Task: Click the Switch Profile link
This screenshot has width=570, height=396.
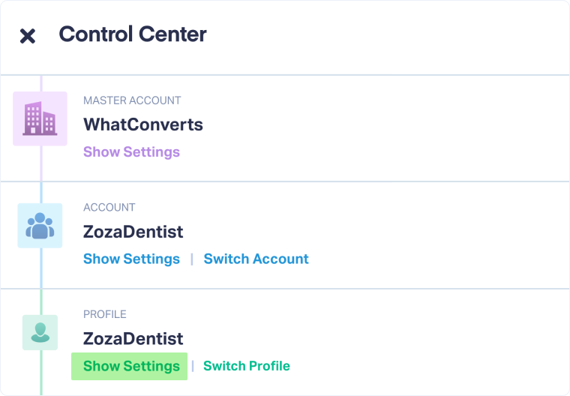Action: [246, 366]
